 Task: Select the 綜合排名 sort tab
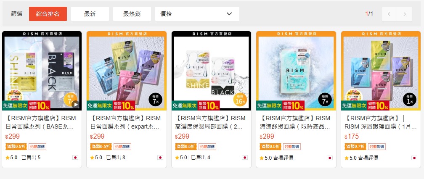click(x=48, y=14)
